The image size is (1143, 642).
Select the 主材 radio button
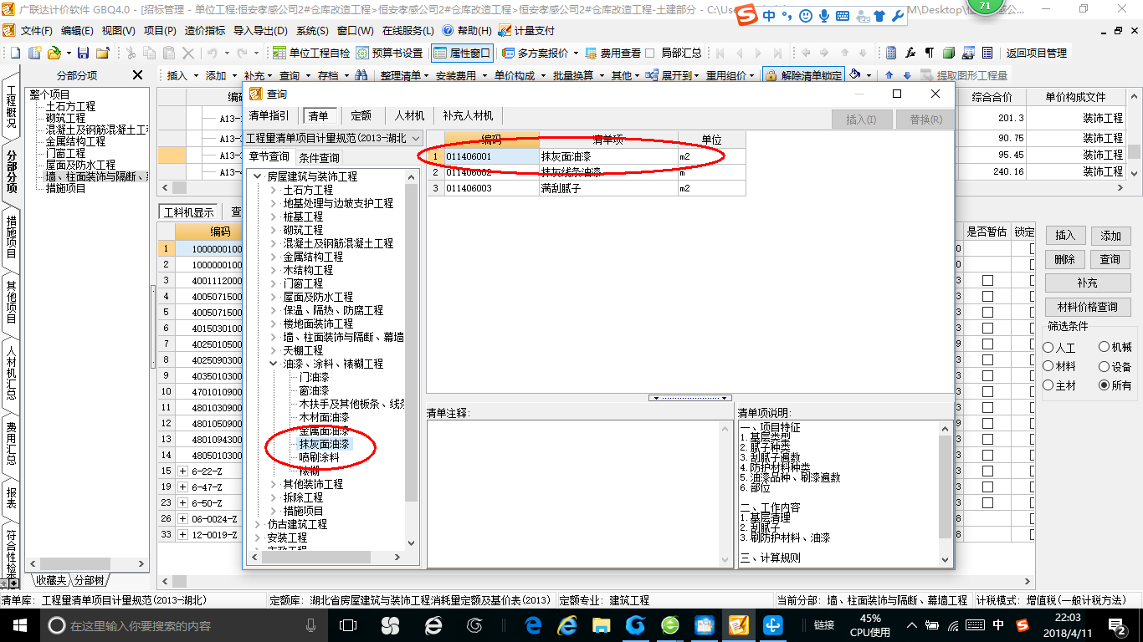pos(1048,385)
